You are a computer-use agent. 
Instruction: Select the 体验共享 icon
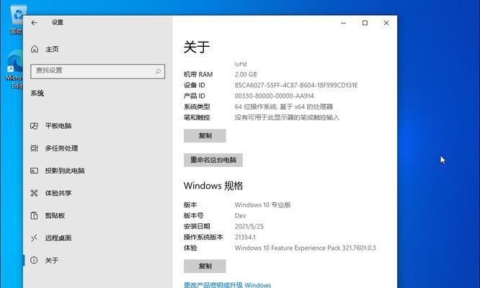35,193
